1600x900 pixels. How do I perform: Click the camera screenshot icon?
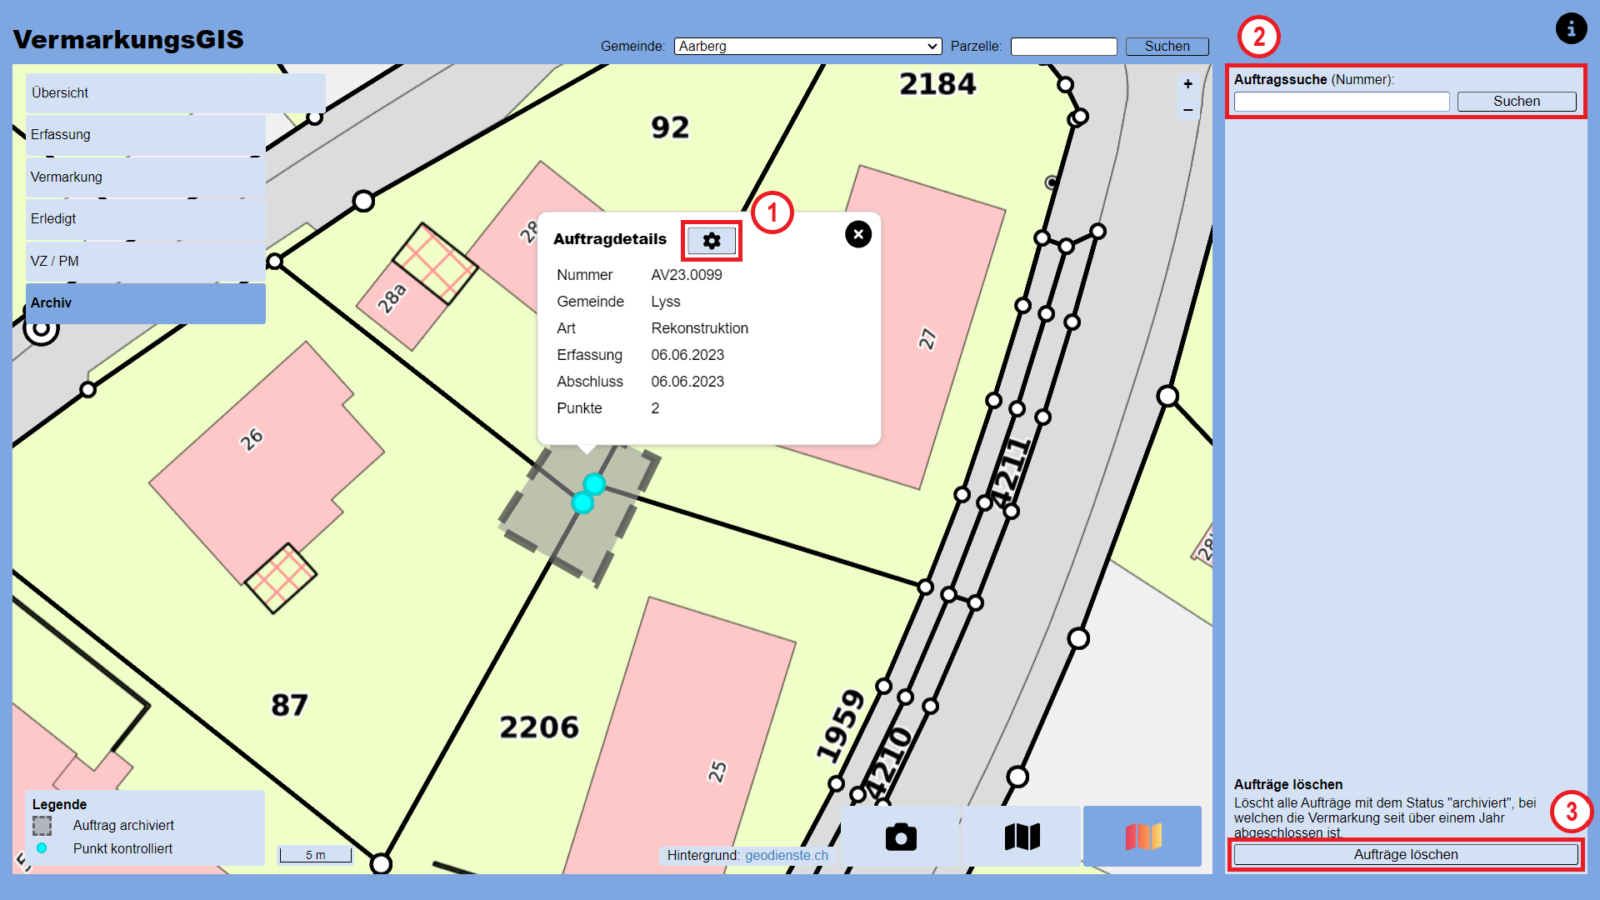point(901,837)
